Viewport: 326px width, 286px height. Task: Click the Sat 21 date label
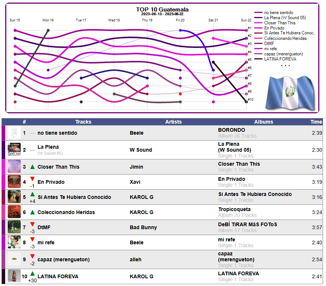[213, 20]
